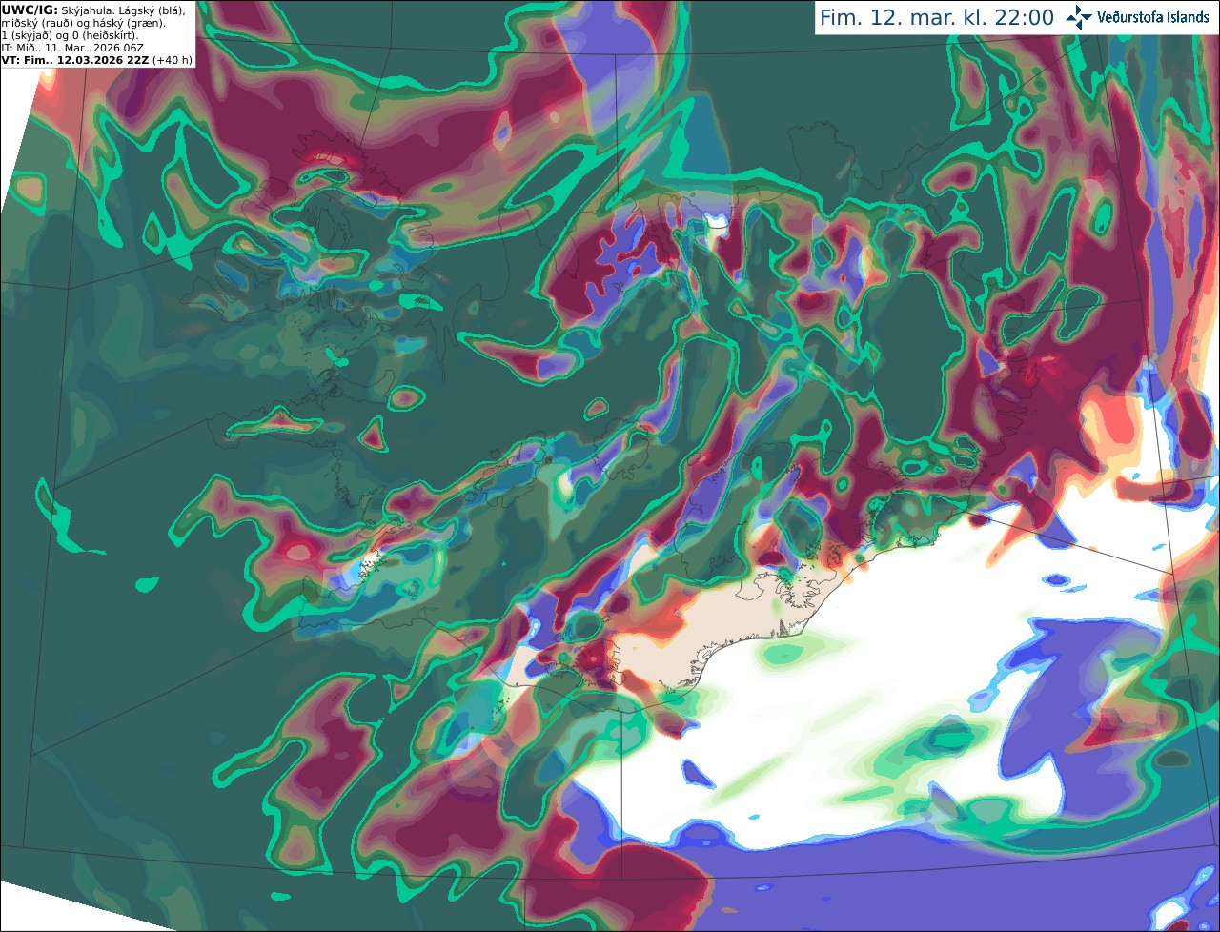Click "miðský (rauð) og háský (græn)." line
This screenshot has height=932, width=1220.
click(83, 24)
